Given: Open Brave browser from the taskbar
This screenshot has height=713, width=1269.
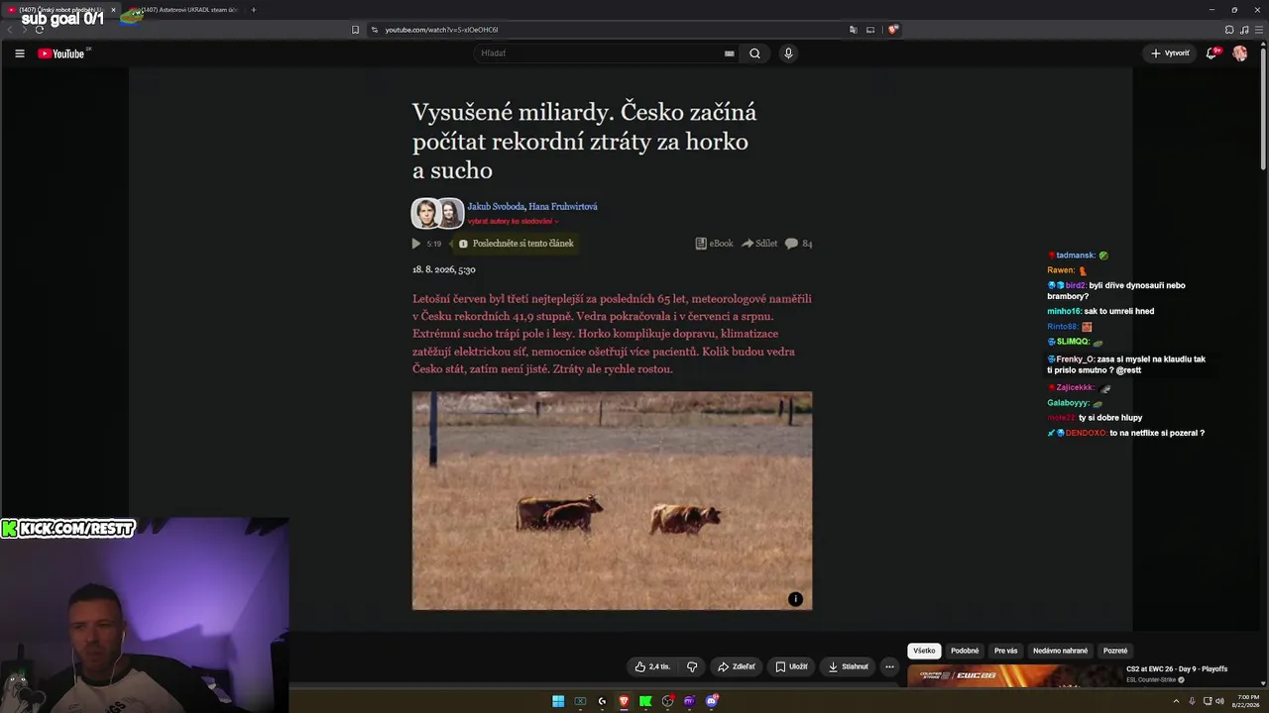Looking at the screenshot, I should click(624, 701).
